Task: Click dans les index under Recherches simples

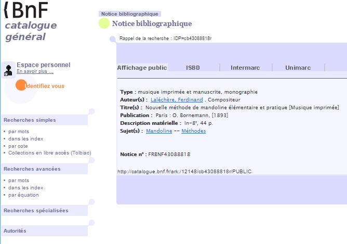Action: tap(25, 139)
